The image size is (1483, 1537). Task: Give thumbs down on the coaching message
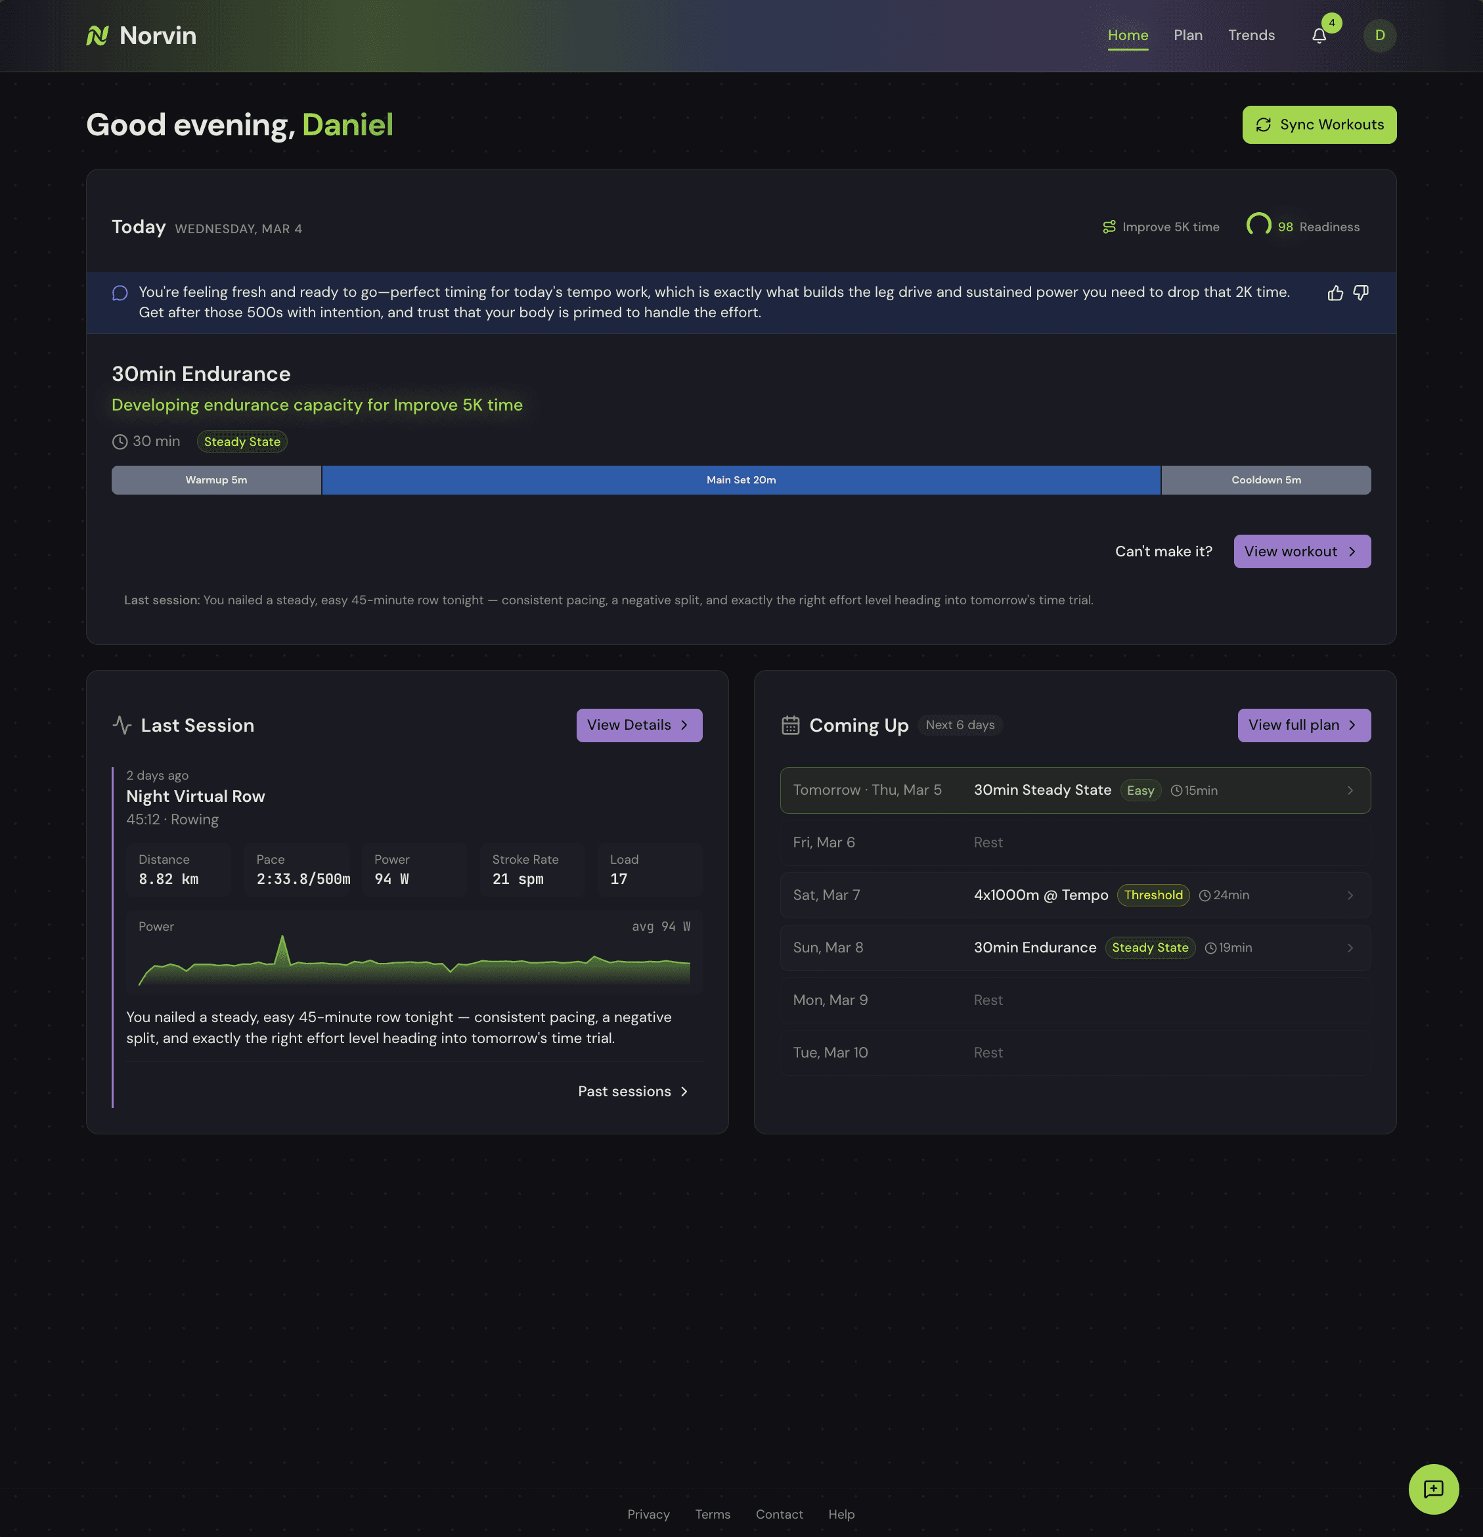pyautogui.click(x=1361, y=292)
